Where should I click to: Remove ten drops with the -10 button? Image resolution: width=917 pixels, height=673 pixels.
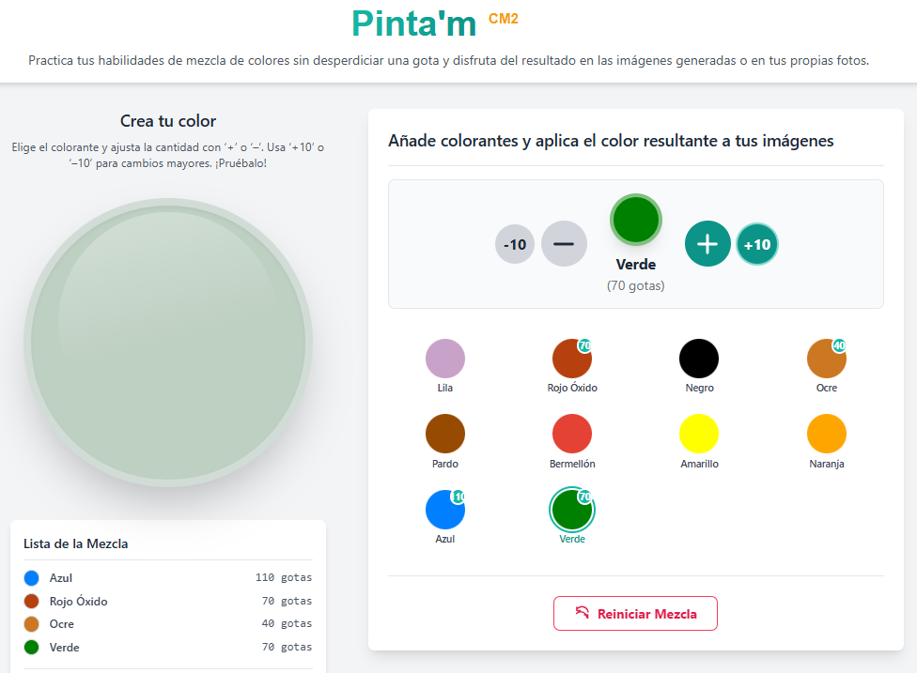(x=515, y=245)
